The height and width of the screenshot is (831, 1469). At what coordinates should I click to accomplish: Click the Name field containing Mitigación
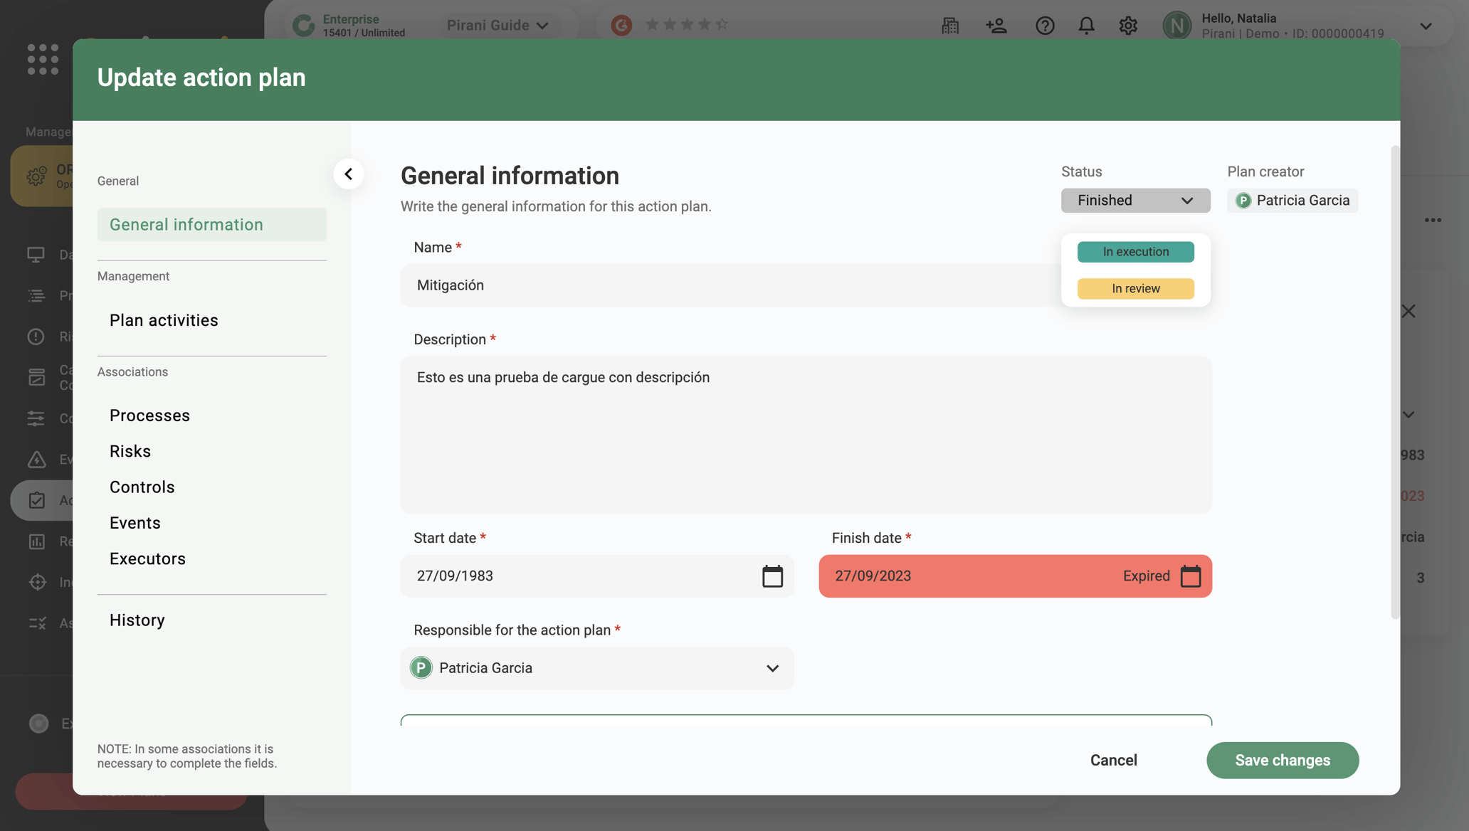coord(712,285)
